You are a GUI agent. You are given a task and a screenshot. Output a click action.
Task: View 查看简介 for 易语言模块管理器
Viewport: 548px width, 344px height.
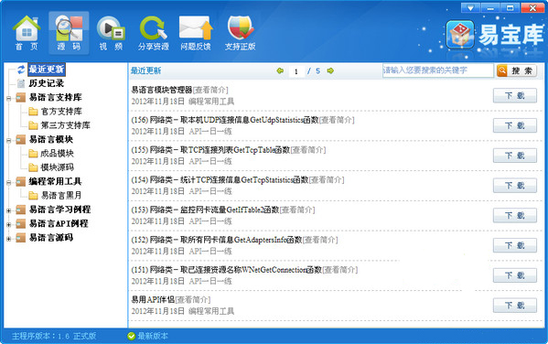point(210,91)
